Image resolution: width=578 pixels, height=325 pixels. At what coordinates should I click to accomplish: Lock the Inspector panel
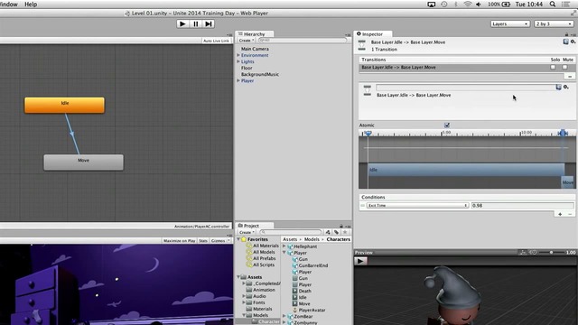(566, 34)
